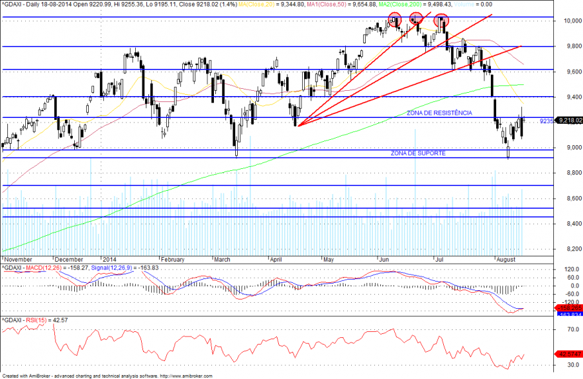This screenshot has width=583, height=379.
Task: Click the March label on time axis
Action: (223, 260)
